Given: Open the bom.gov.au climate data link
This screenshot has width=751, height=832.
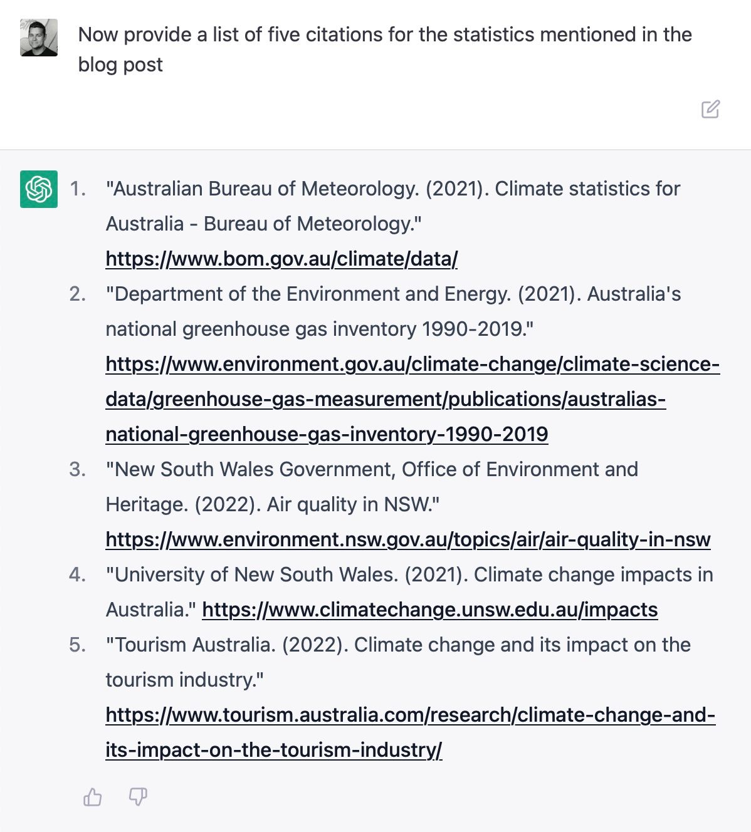Looking at the screenshot, I should [x=281, y=259].
